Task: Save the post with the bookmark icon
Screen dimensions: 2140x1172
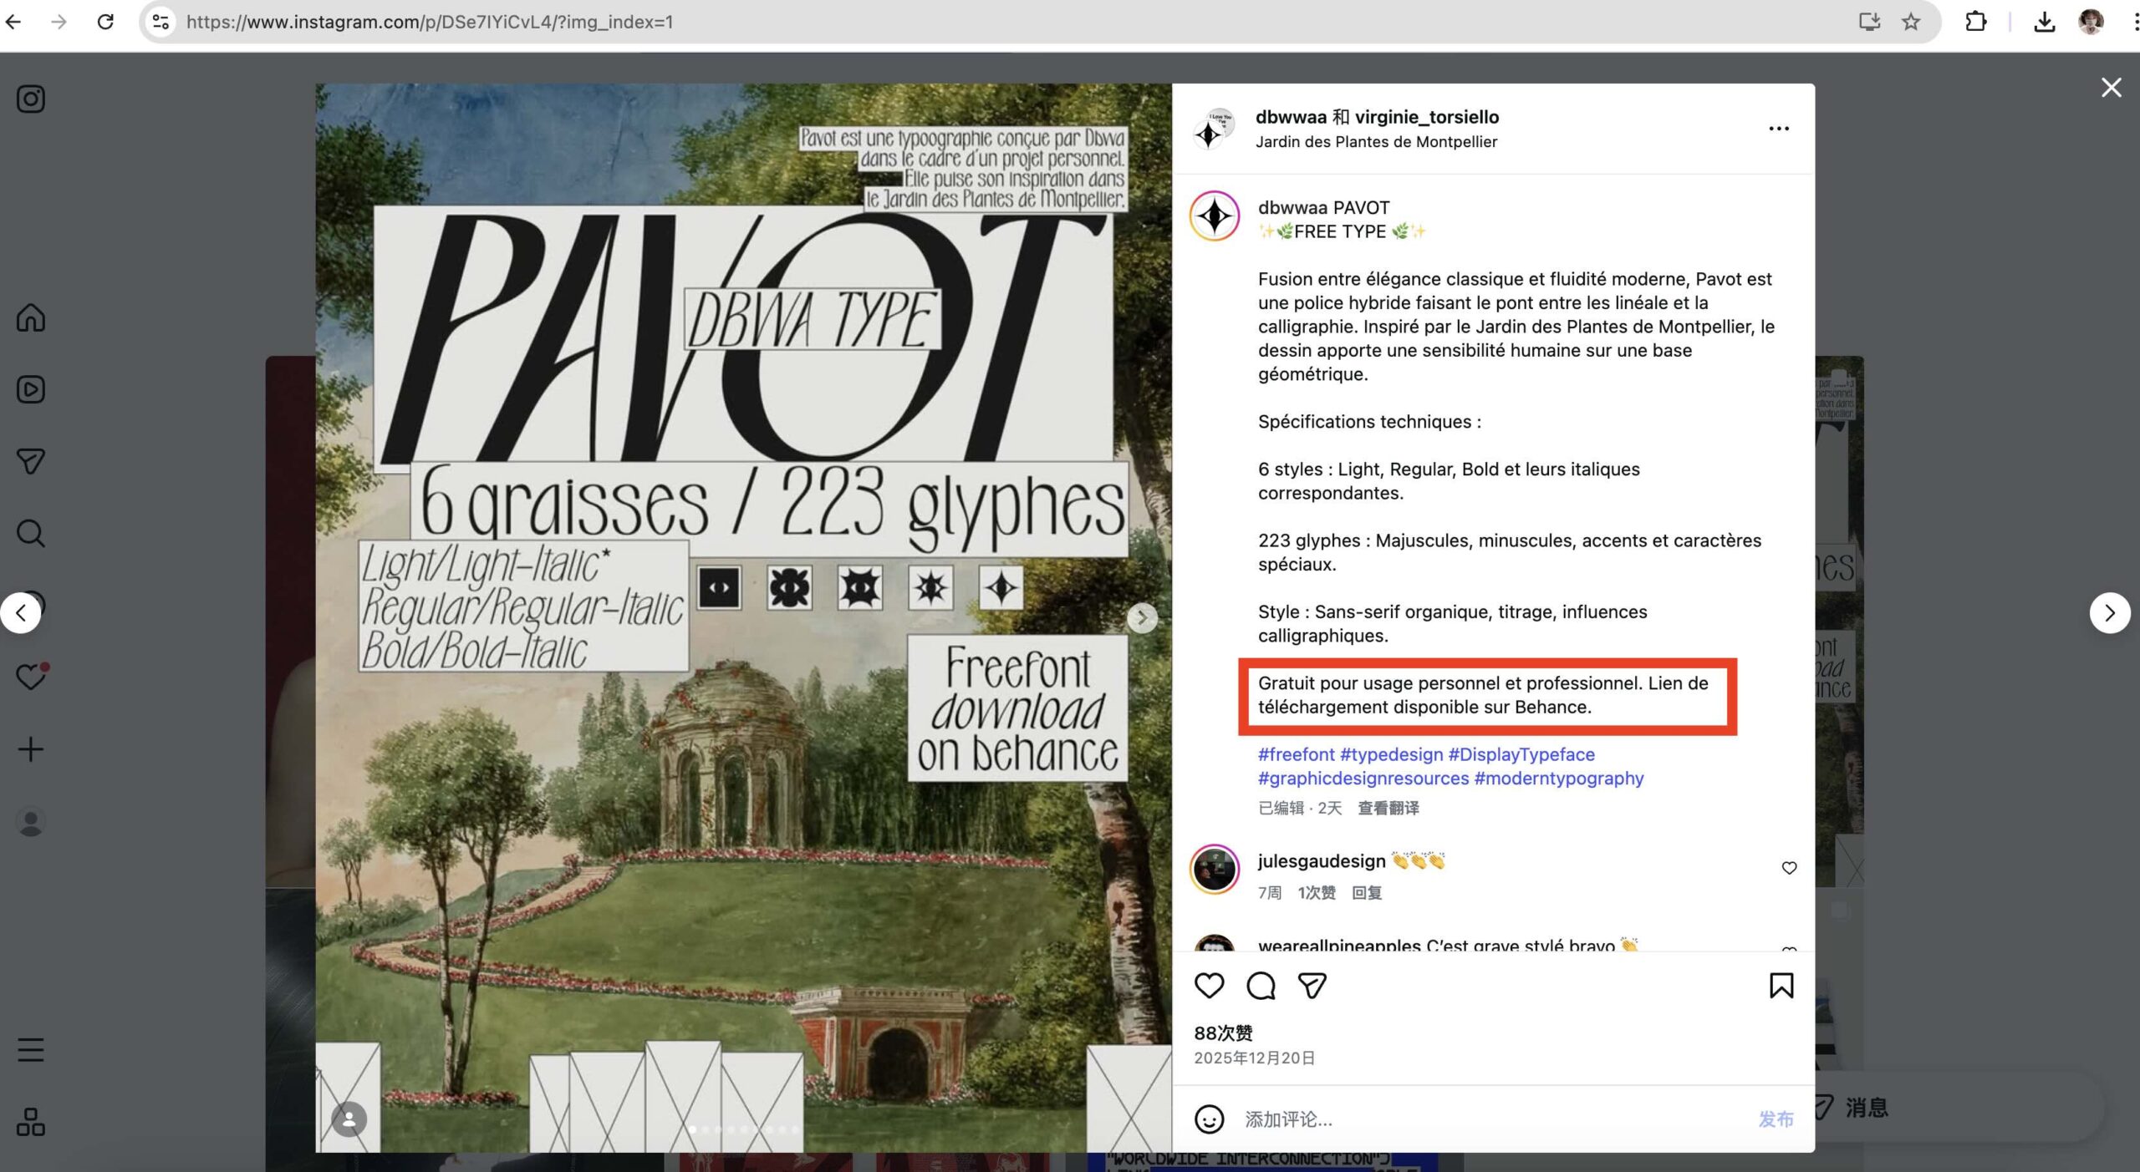Action: tap(1781, 986)
